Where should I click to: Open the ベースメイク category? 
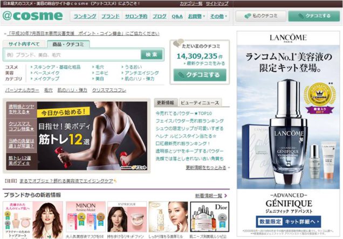pyautogui.click(x=46, y=73)
